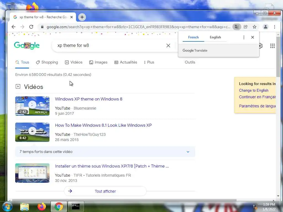Image resolution: width=283 pixels, height=212 pixels.
Task: Switch to the Tous search tab
Action: [x=22, y=62]
